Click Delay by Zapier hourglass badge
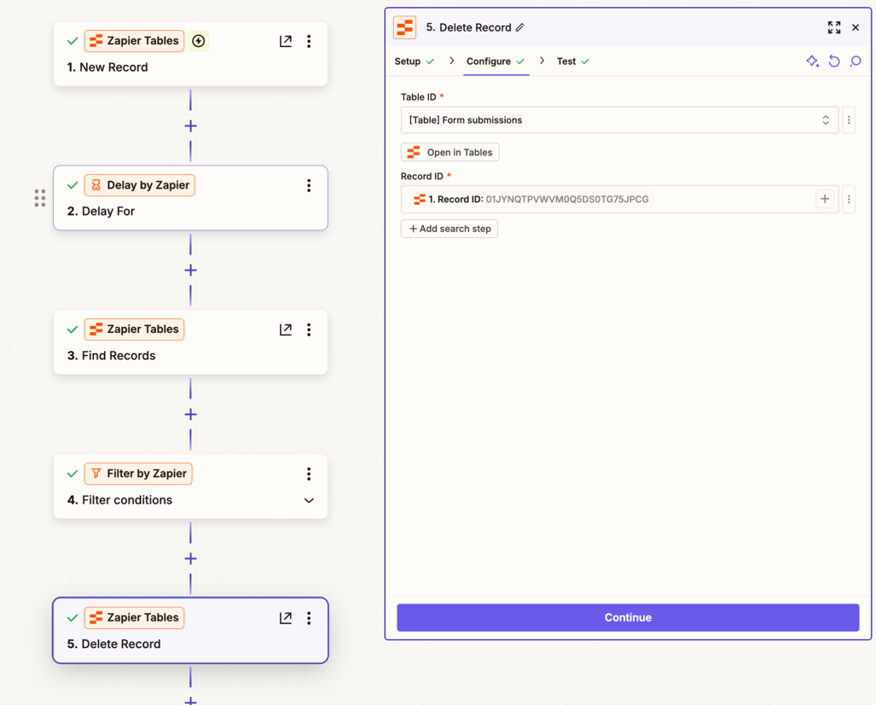876x705 pixels. tap(140, 185)
